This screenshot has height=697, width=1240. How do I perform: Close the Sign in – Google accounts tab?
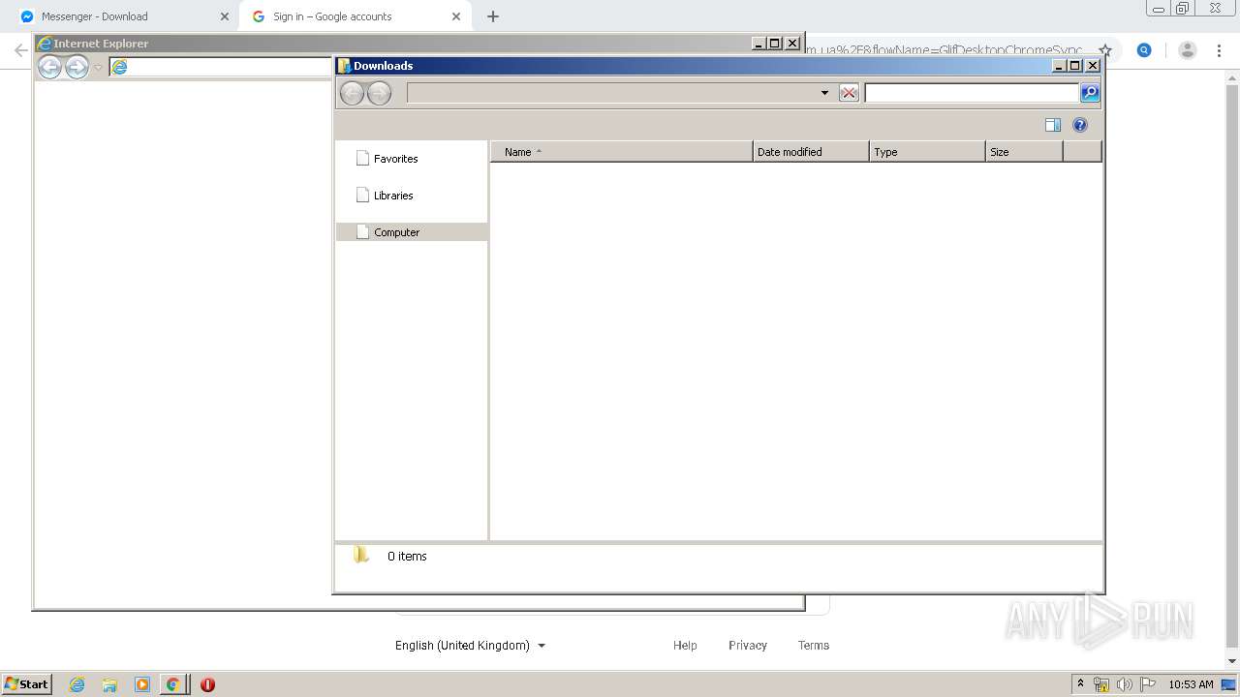click(x=456, y=16)
